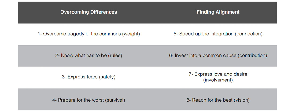Select the 'Express fears (safety)' cell
The width and height of the screenshot is (295, 112).
88,77
